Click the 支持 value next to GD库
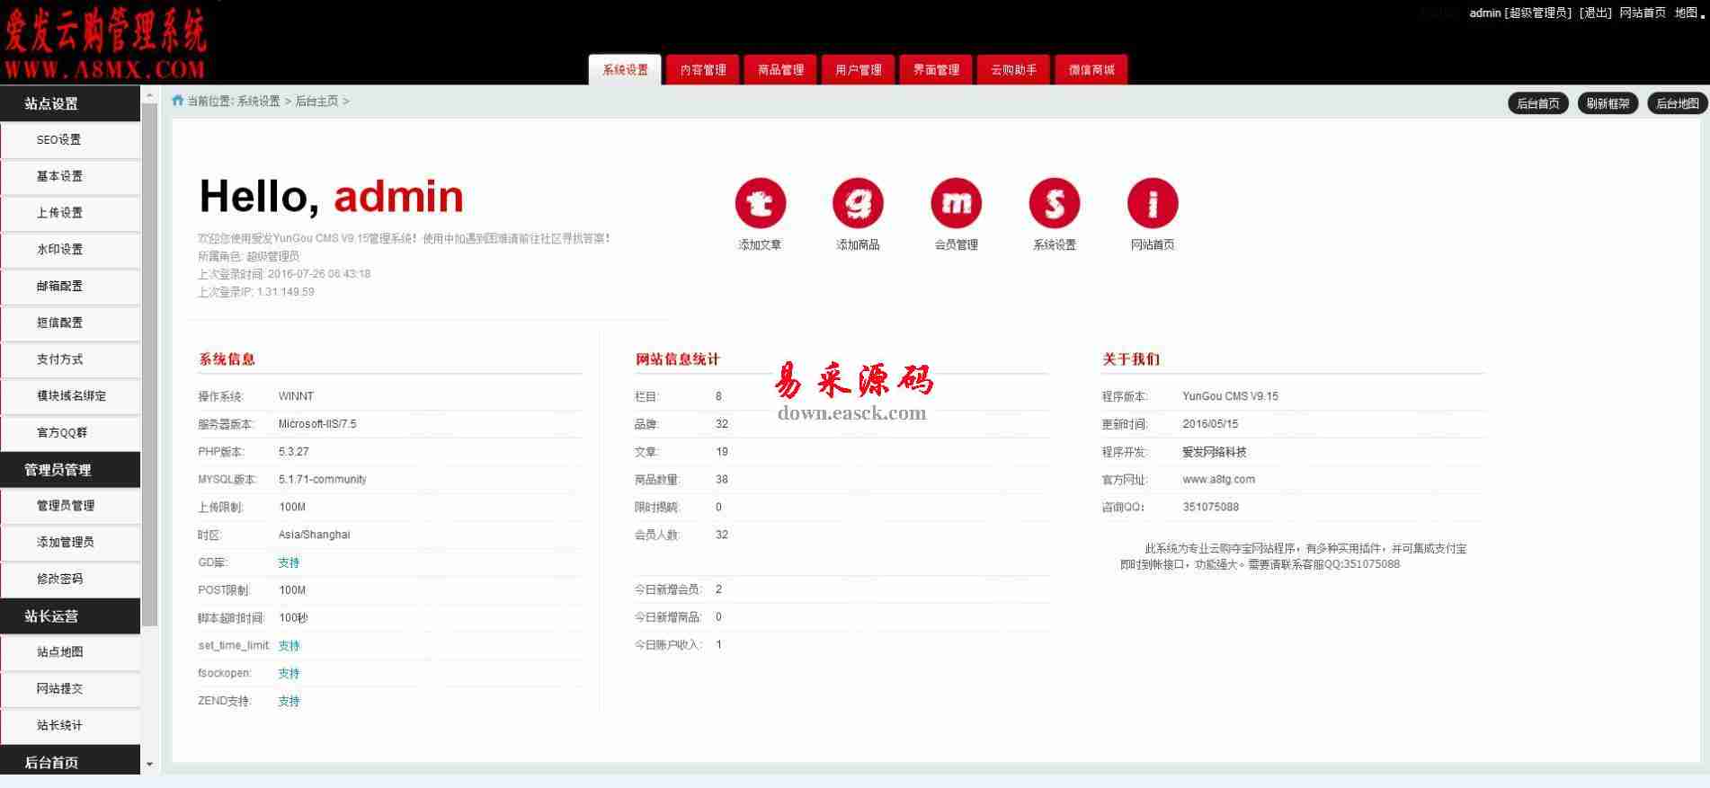1710x788 pixels. 289,562
